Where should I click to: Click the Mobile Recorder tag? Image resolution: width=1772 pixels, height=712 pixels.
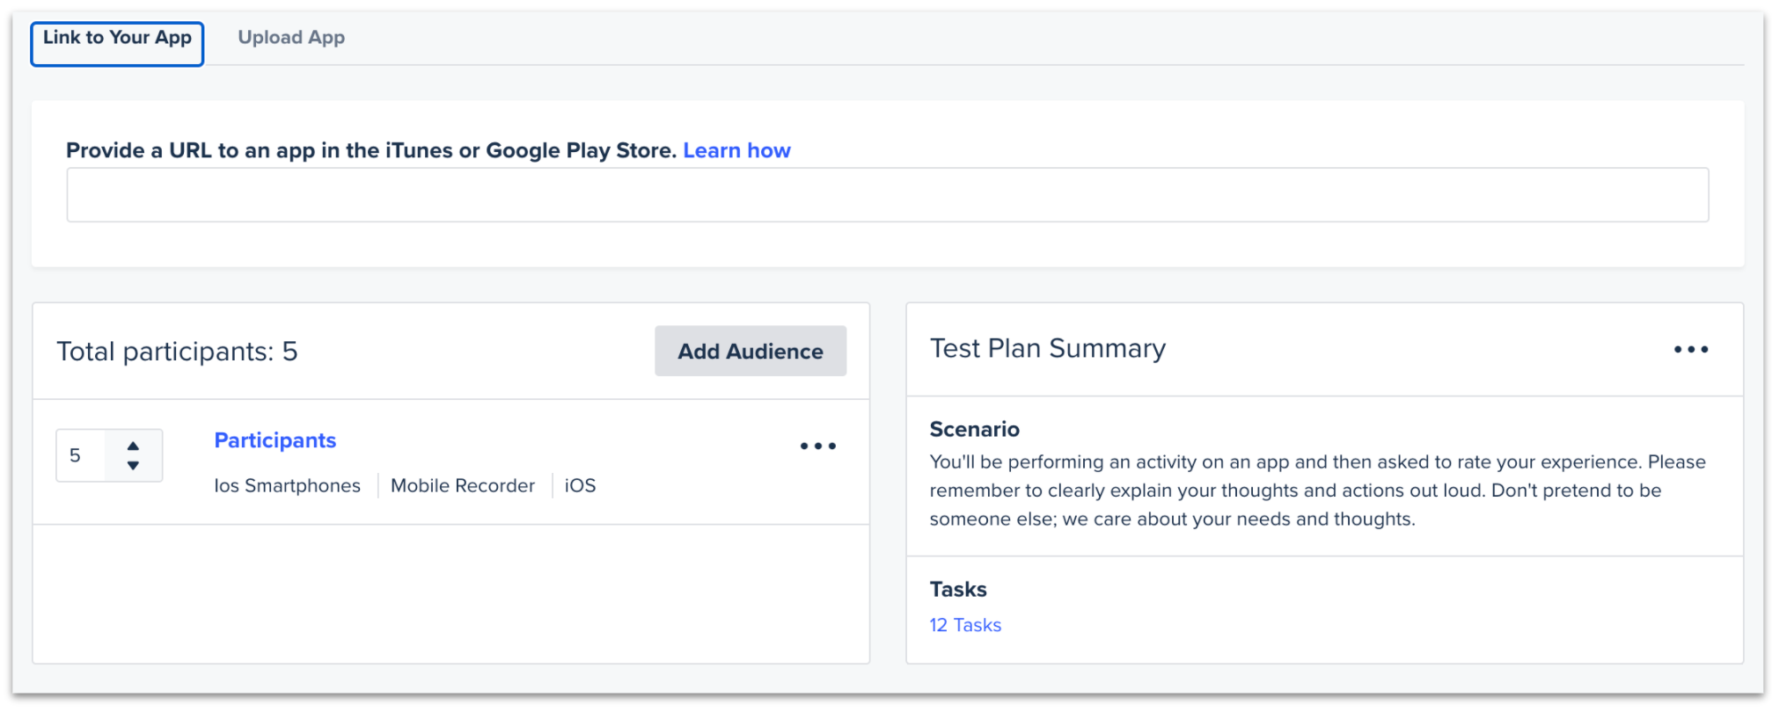462,486
